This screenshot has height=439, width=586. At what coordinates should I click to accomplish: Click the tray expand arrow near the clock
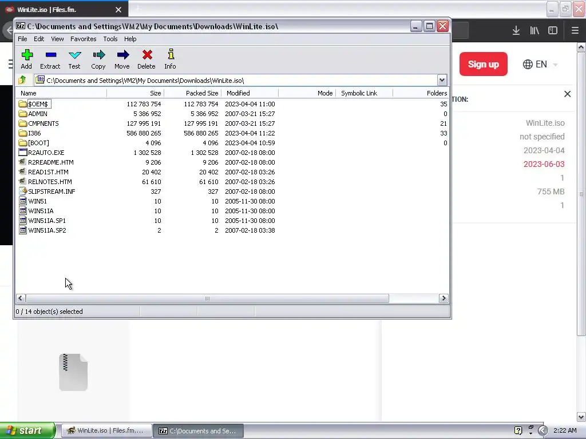pos(543,431)
